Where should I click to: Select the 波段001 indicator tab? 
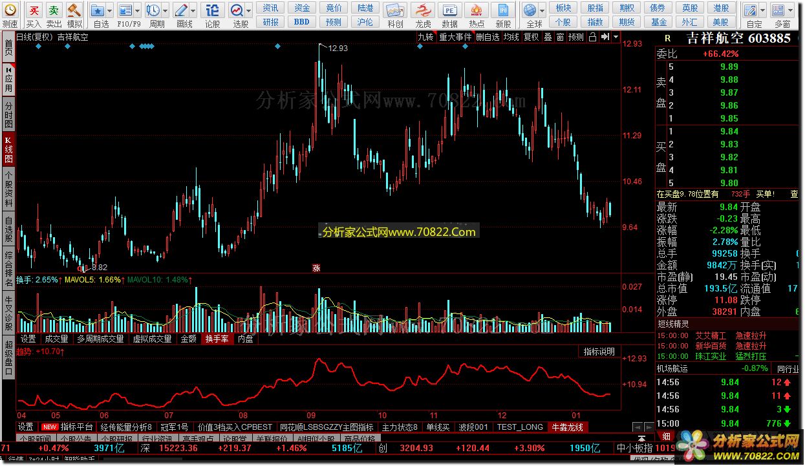(473, 427)
